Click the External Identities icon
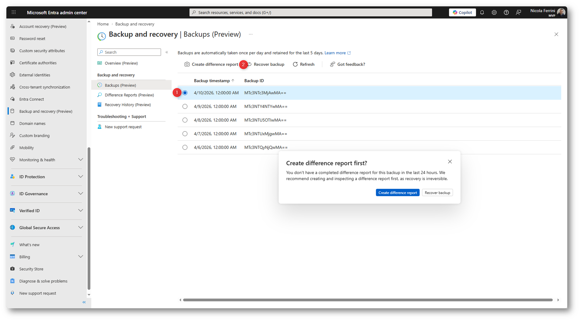The width and height of the screenshot is (580, 321). (x=12, y=75)
